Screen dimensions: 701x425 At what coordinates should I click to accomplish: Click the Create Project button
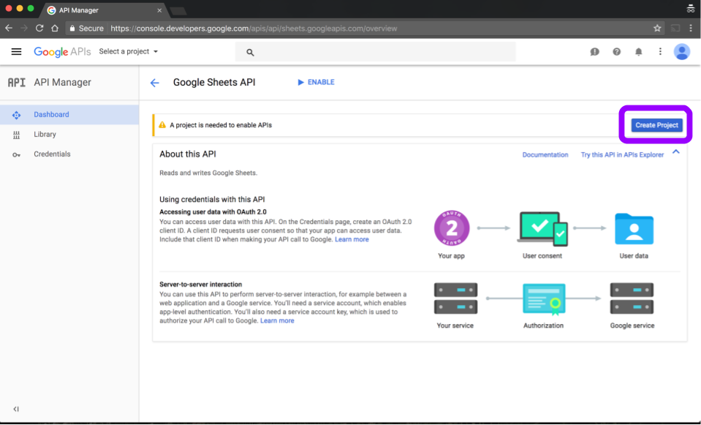point(656,125)
